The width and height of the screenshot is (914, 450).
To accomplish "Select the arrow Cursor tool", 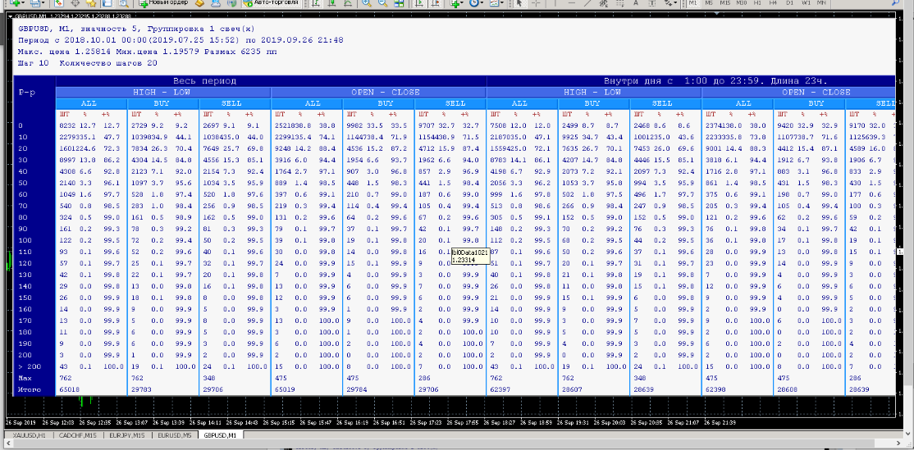I will (x=520, y=3).
